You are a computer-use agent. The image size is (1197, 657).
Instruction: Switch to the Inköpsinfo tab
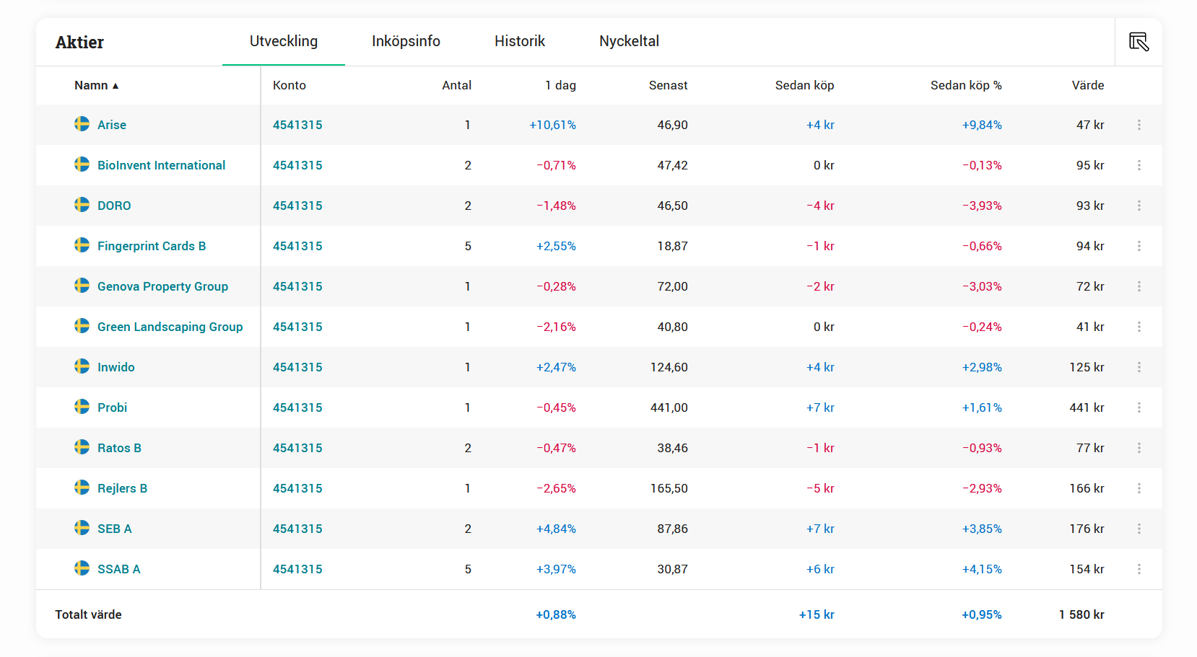tap(406, 41)
